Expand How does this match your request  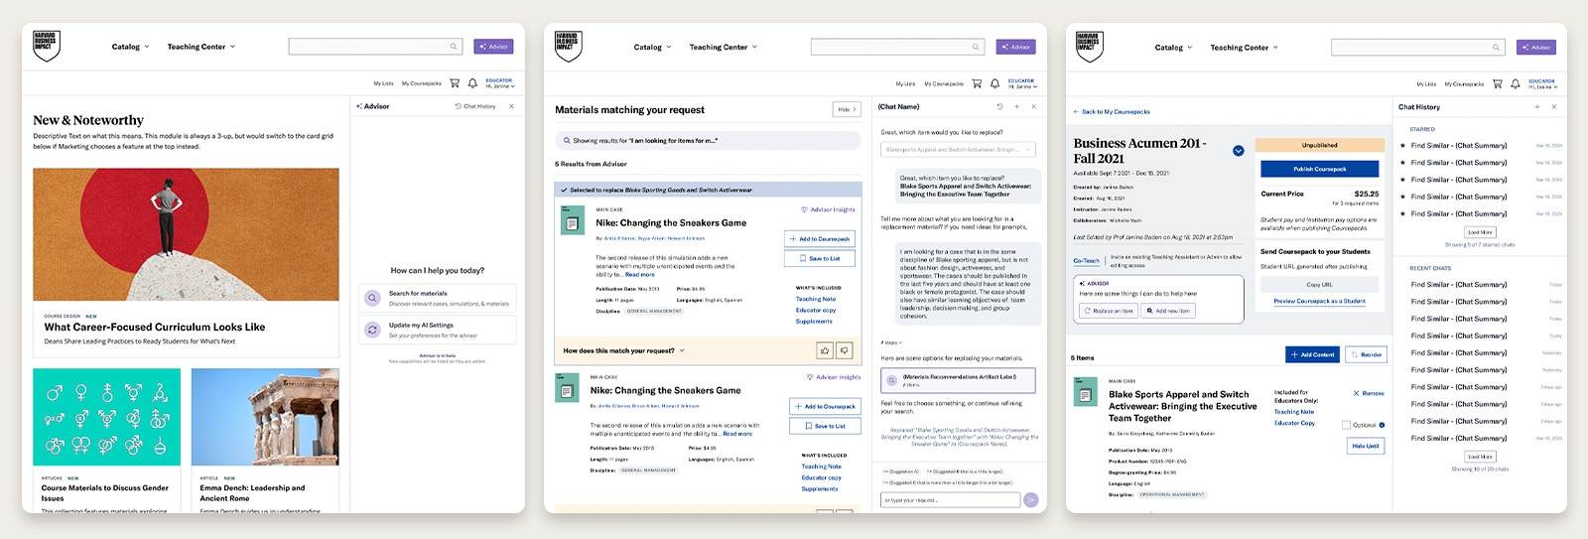point(623,350)
